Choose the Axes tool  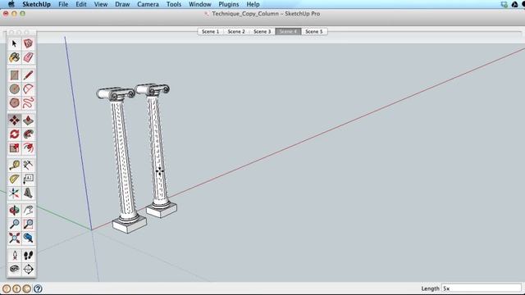click(x=14, y=193)
